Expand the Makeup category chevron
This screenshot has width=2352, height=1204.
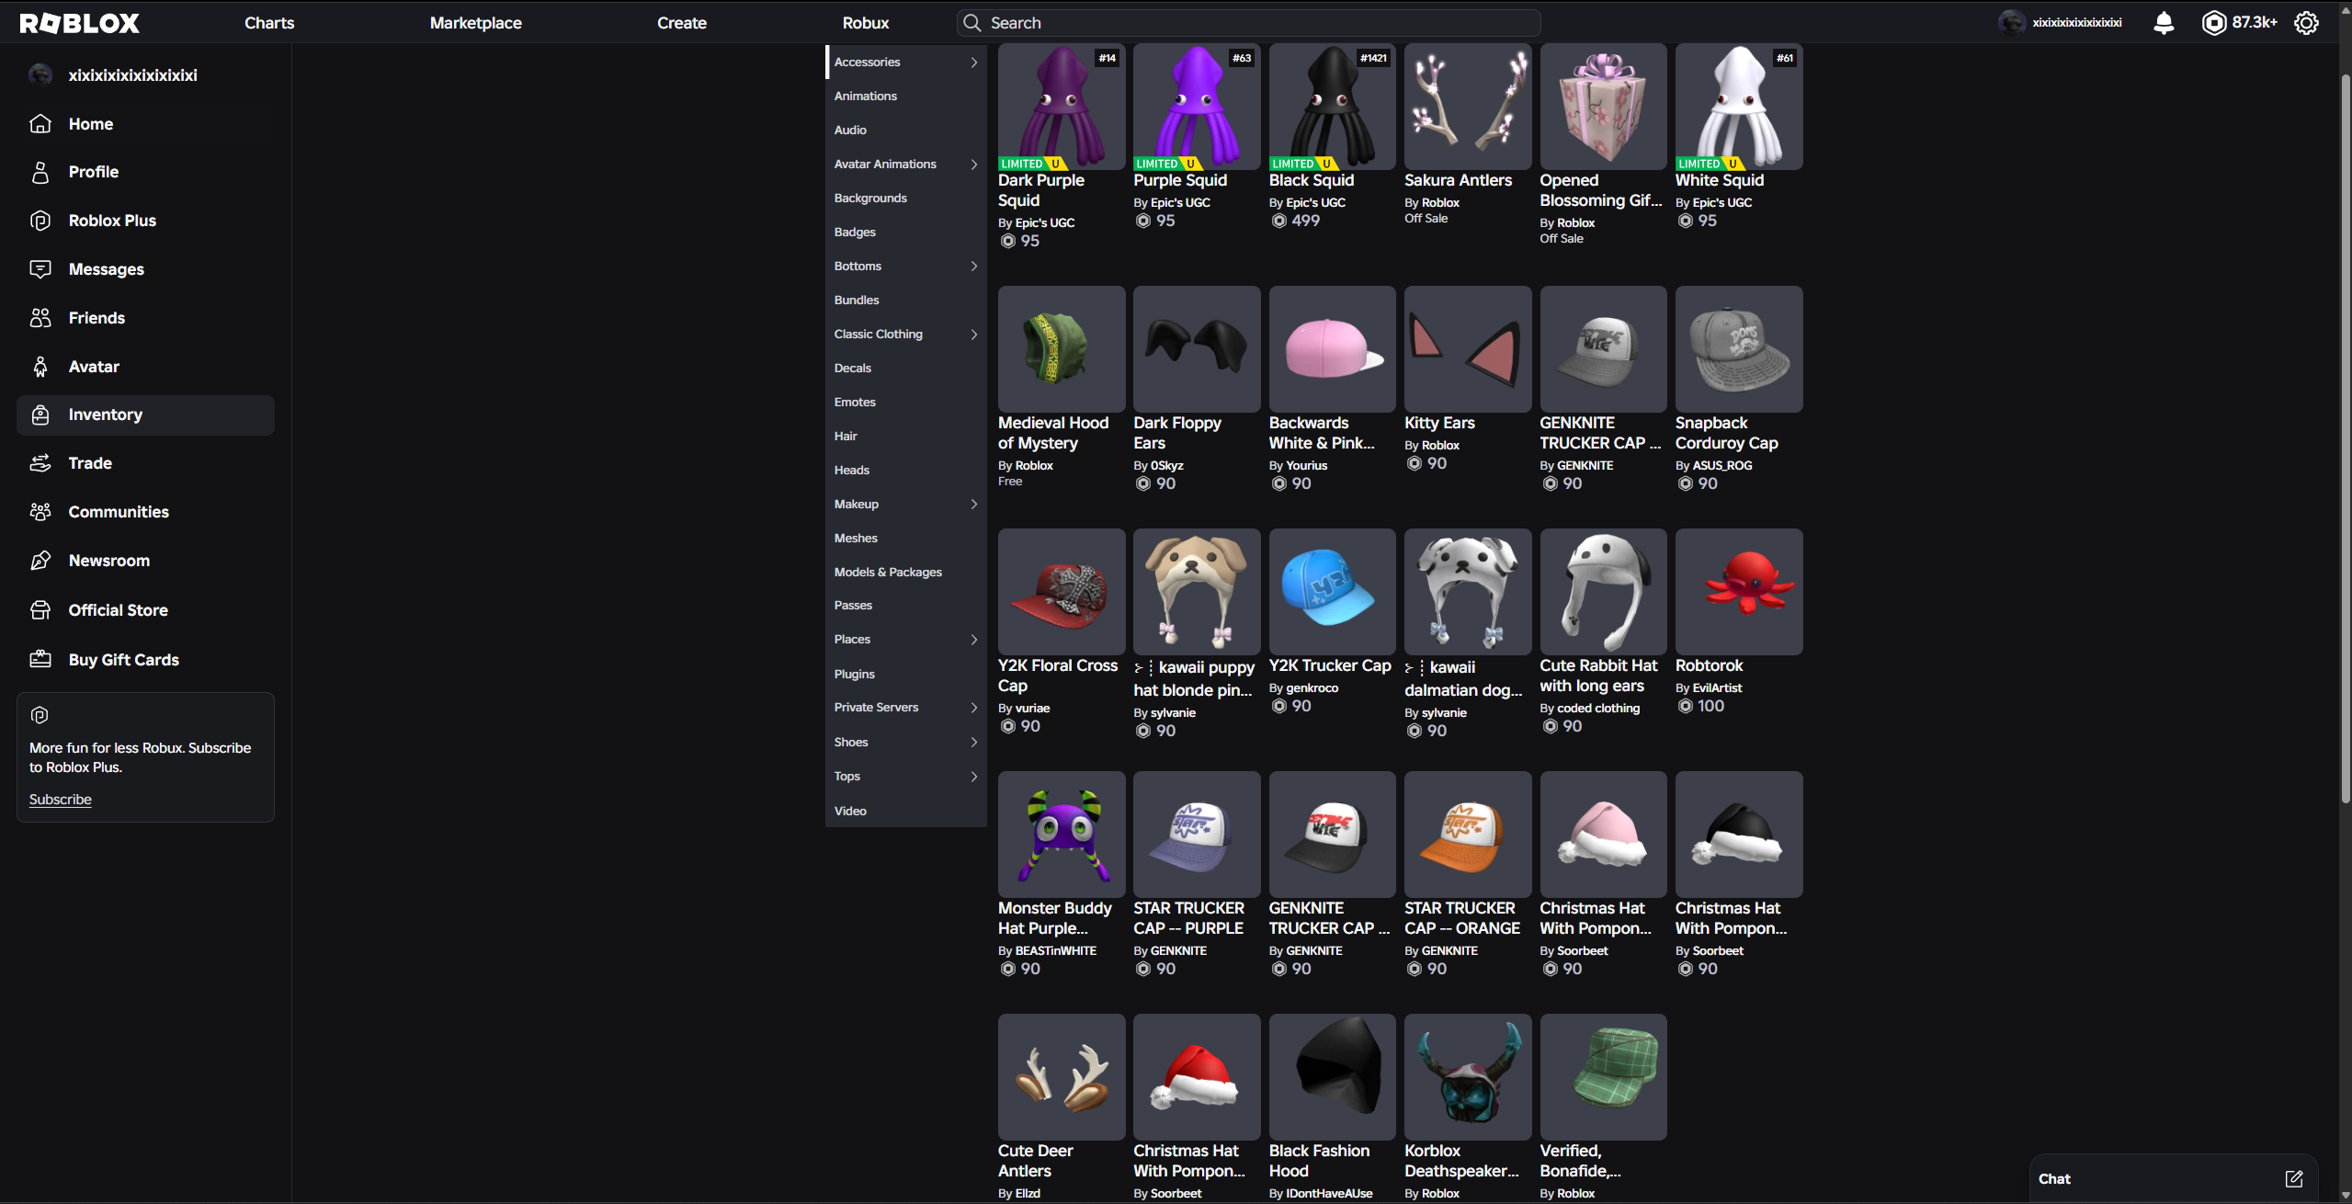[974, 505]
